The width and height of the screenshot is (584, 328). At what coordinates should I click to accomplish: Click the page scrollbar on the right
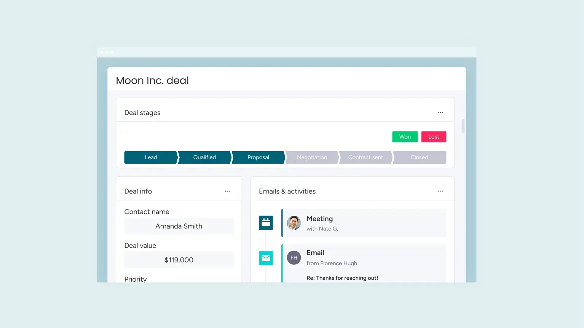(463, 126)
